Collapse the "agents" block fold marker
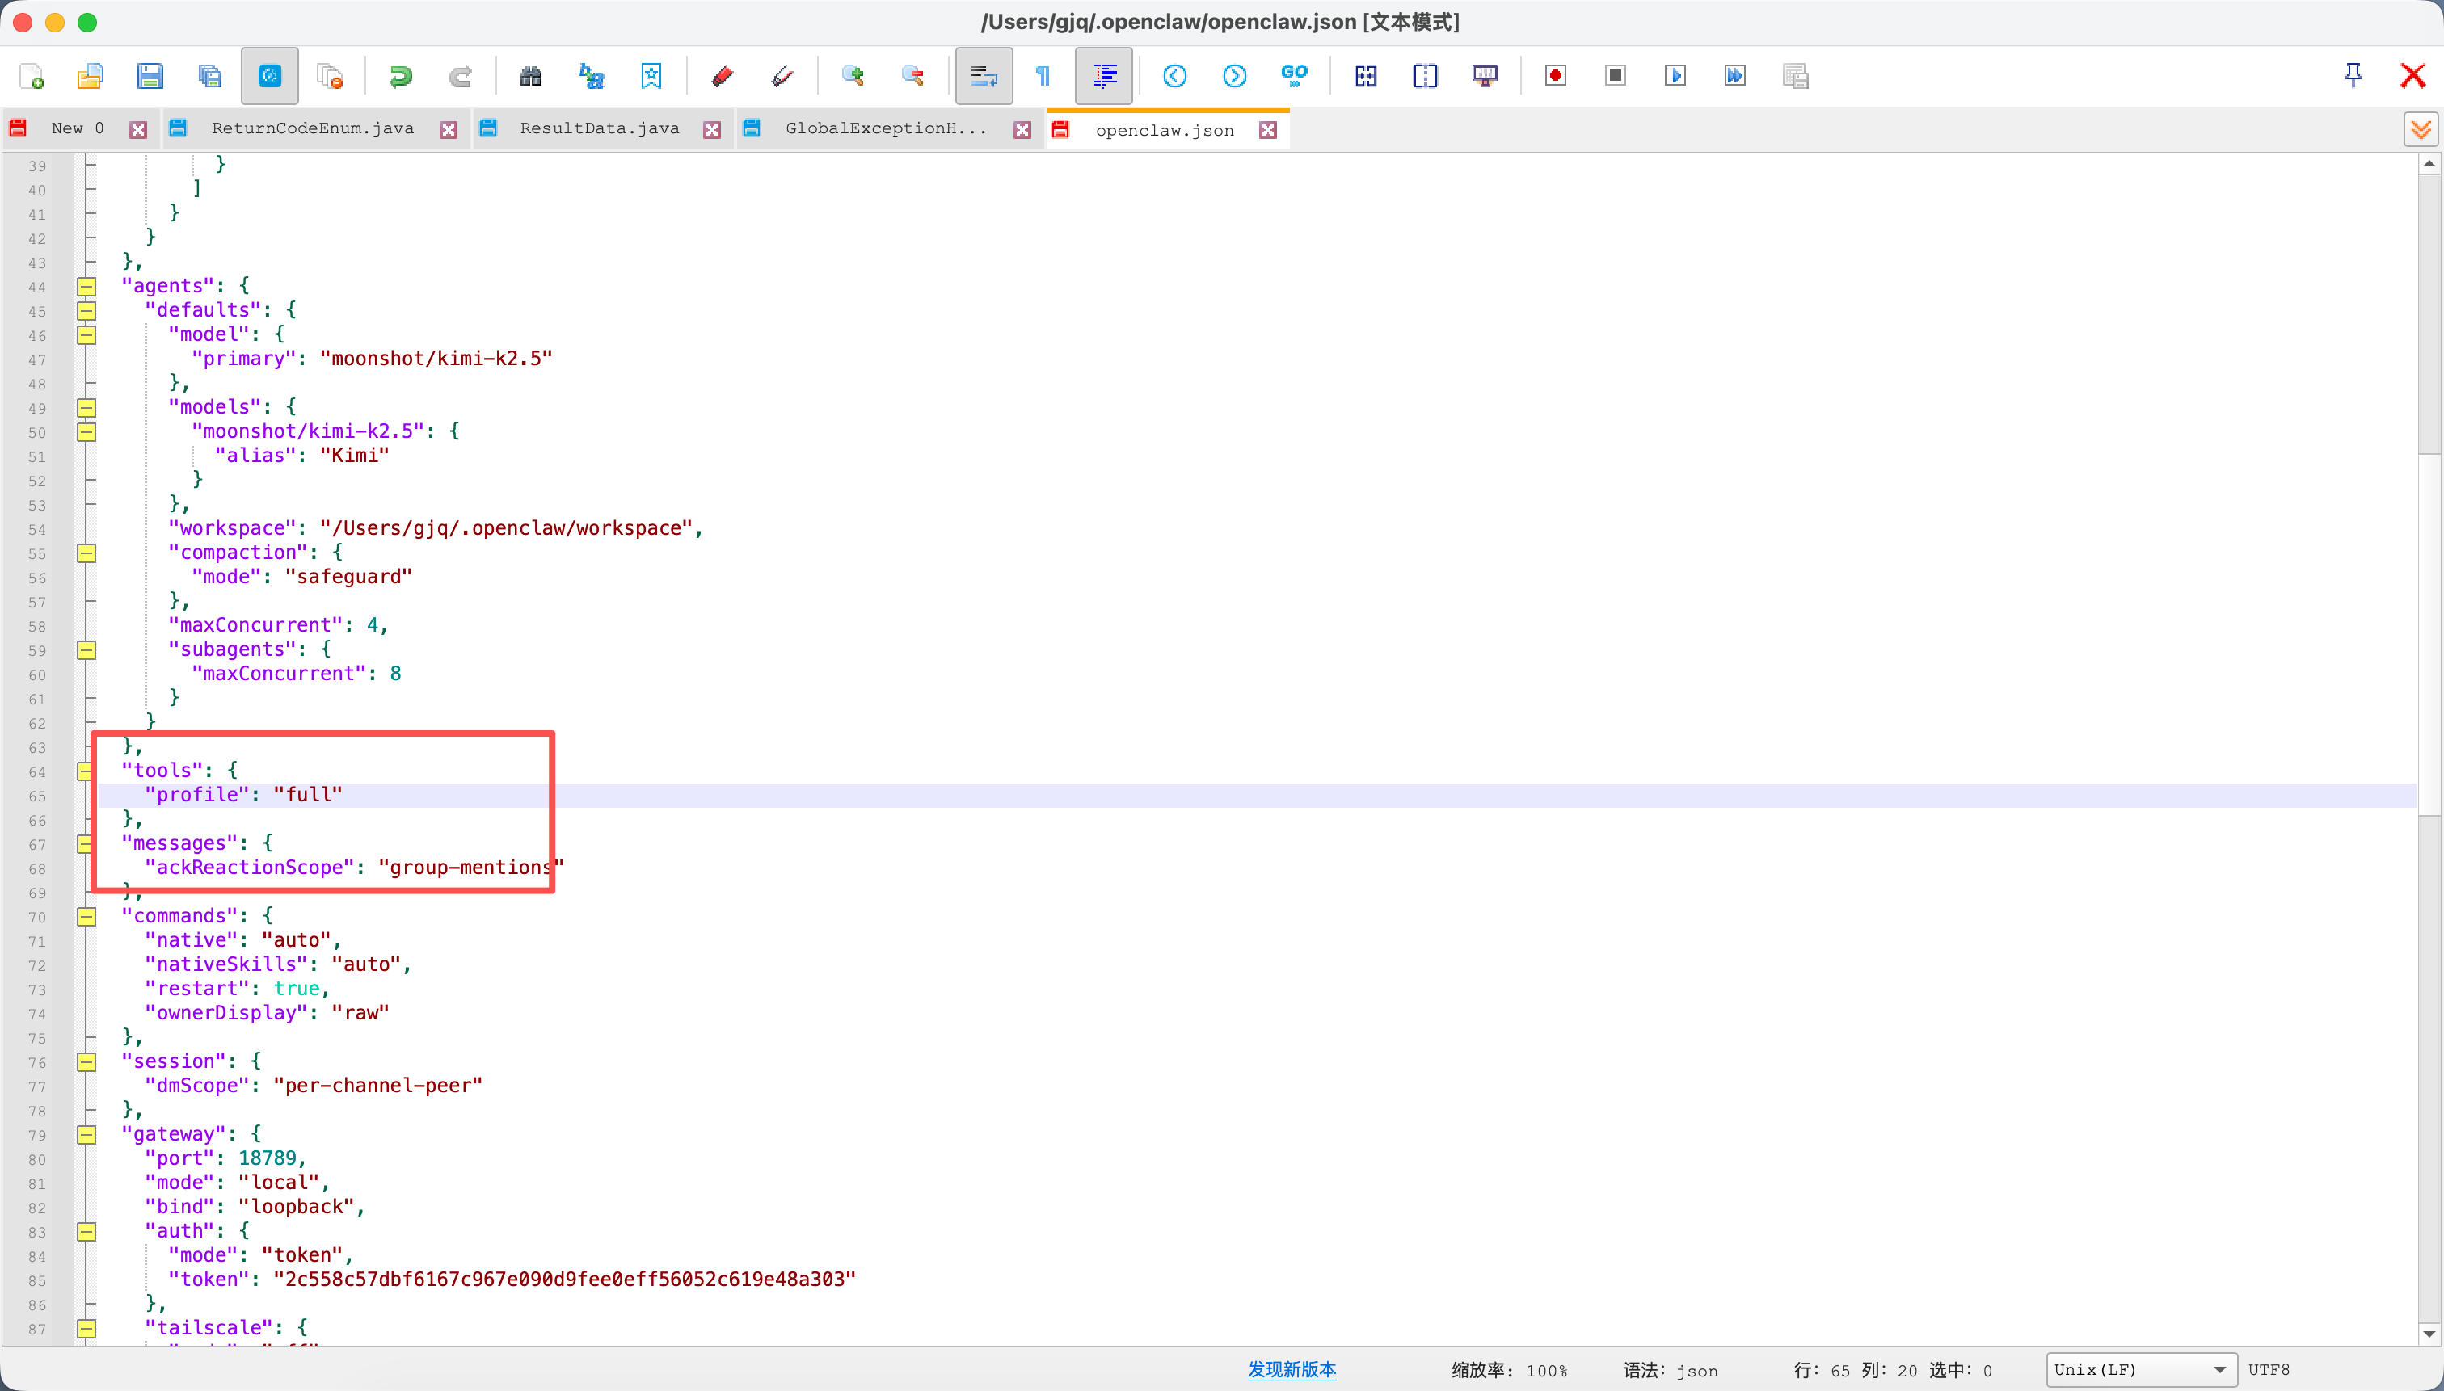 86,287
